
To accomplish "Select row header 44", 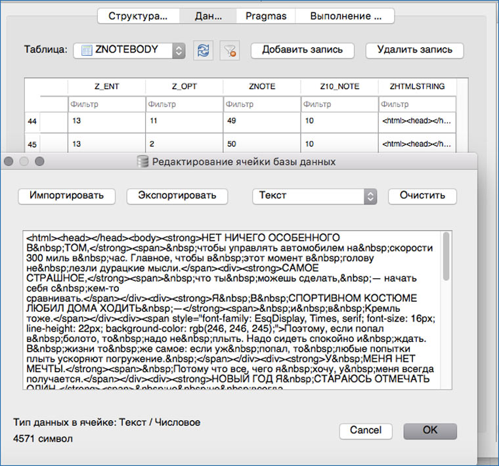I will click(x=32, y=121).
